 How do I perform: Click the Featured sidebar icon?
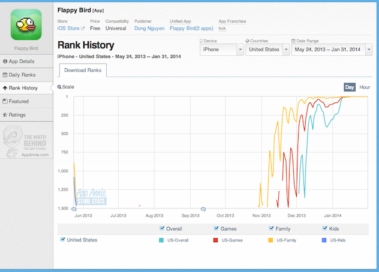click(5, 101)
